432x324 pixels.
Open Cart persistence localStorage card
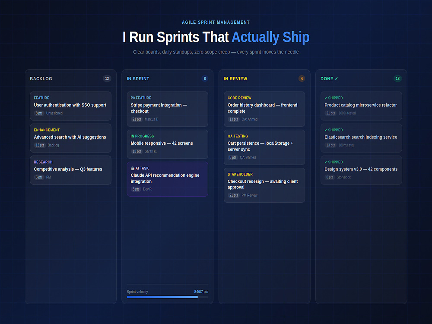click(264, 147)
